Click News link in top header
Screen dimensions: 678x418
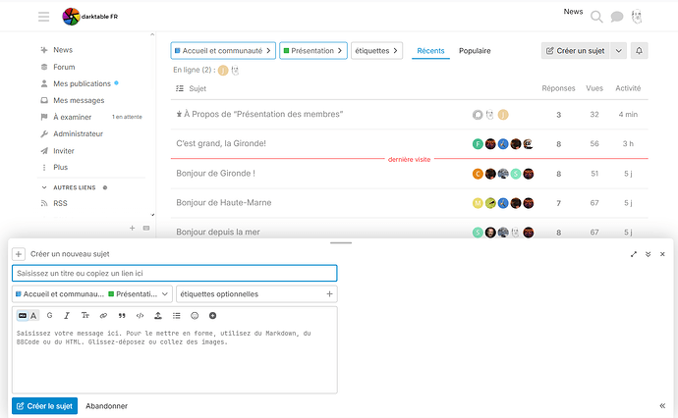(x=573, y=12)
